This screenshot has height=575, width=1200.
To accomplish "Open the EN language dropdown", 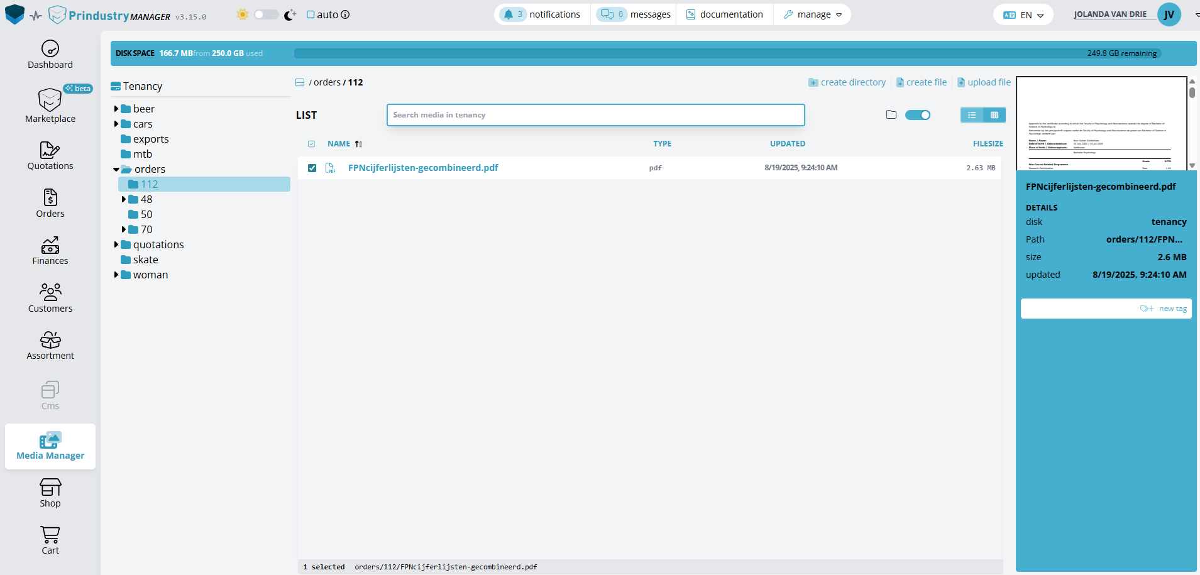I will pos(1023,14).
